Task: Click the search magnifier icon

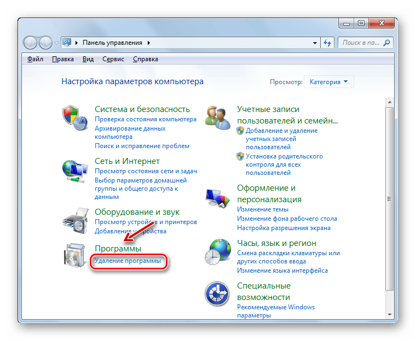Action: [386, 43]
